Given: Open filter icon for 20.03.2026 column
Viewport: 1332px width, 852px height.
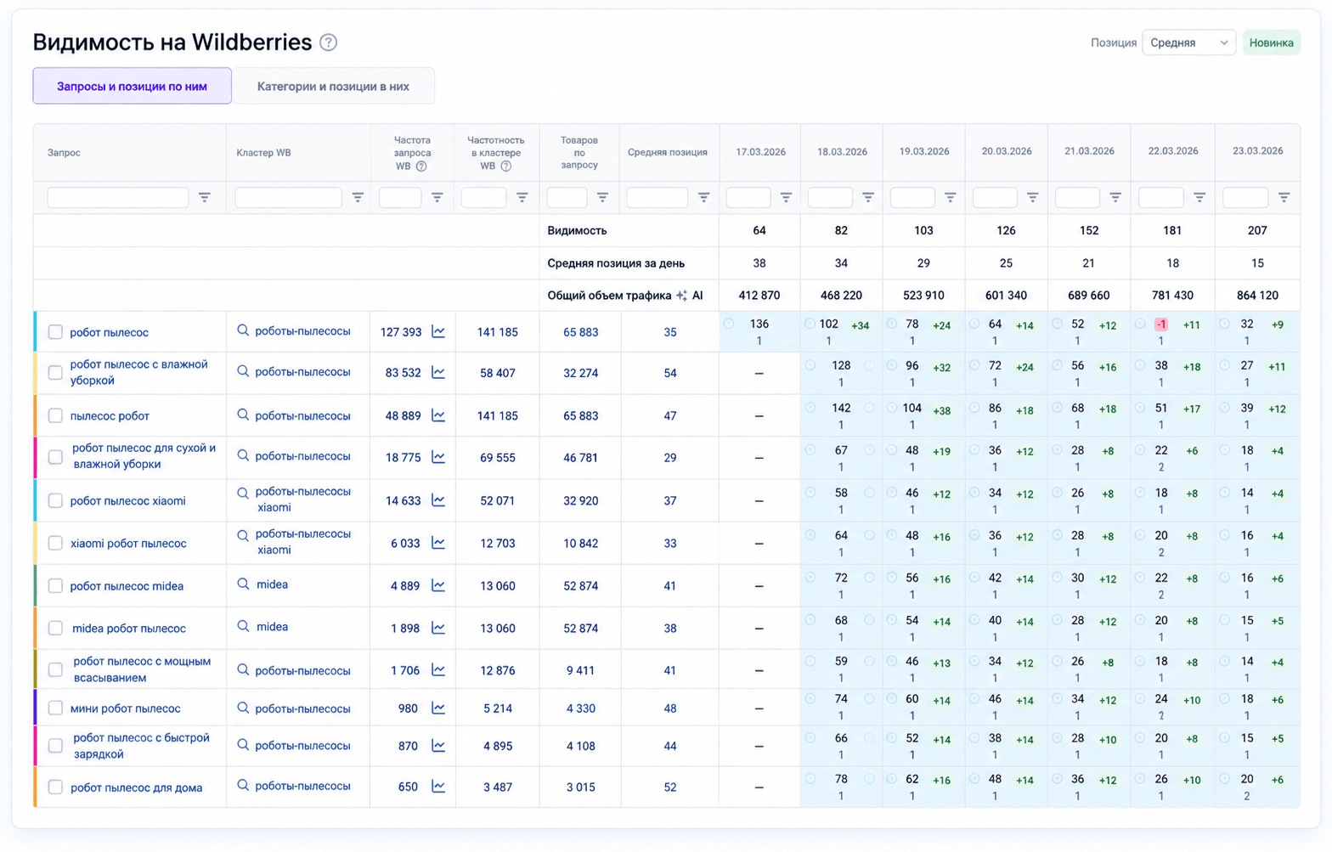Looking at the screenshot, I should point(1032,197).
